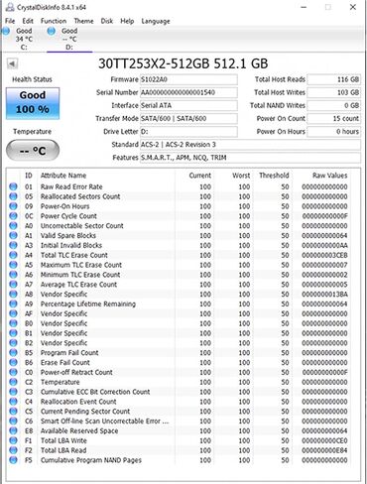
Task: Open the File menu
Action: (x=10, y=21)
